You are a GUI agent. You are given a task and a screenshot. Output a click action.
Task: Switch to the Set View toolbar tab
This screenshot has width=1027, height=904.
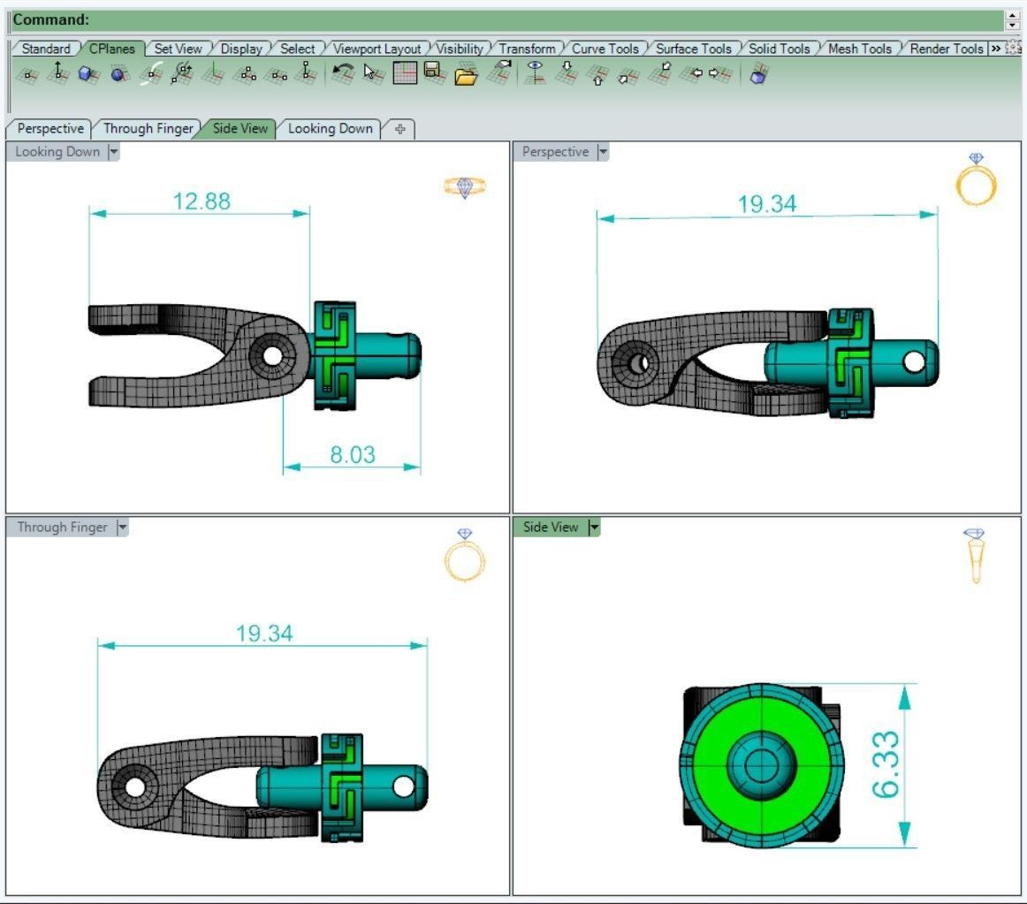(x=179, y=49)
